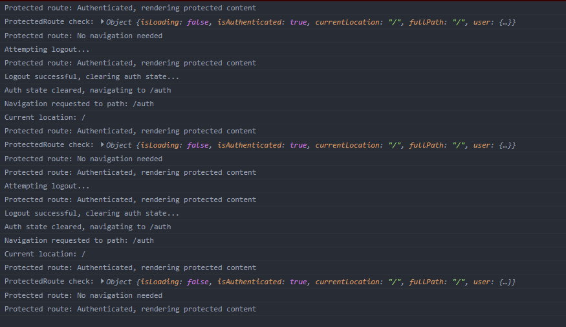Open user {…} value in second logged Object

507,145
